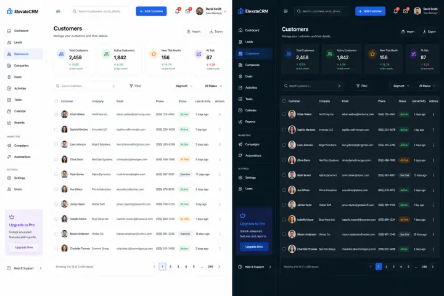This screenshot has height=296, width=444.
Task: Open actions menu for Sophia Martinez light row
Action: tap(220, 129)
